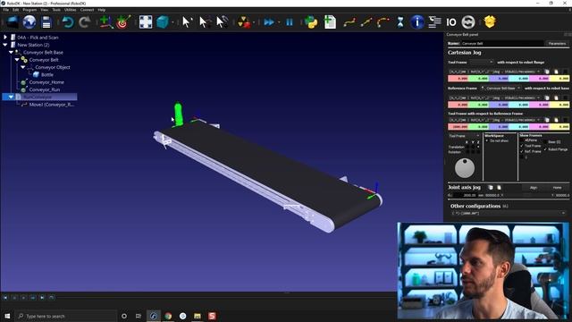Add a joint move instruction icon

(349, 22)
